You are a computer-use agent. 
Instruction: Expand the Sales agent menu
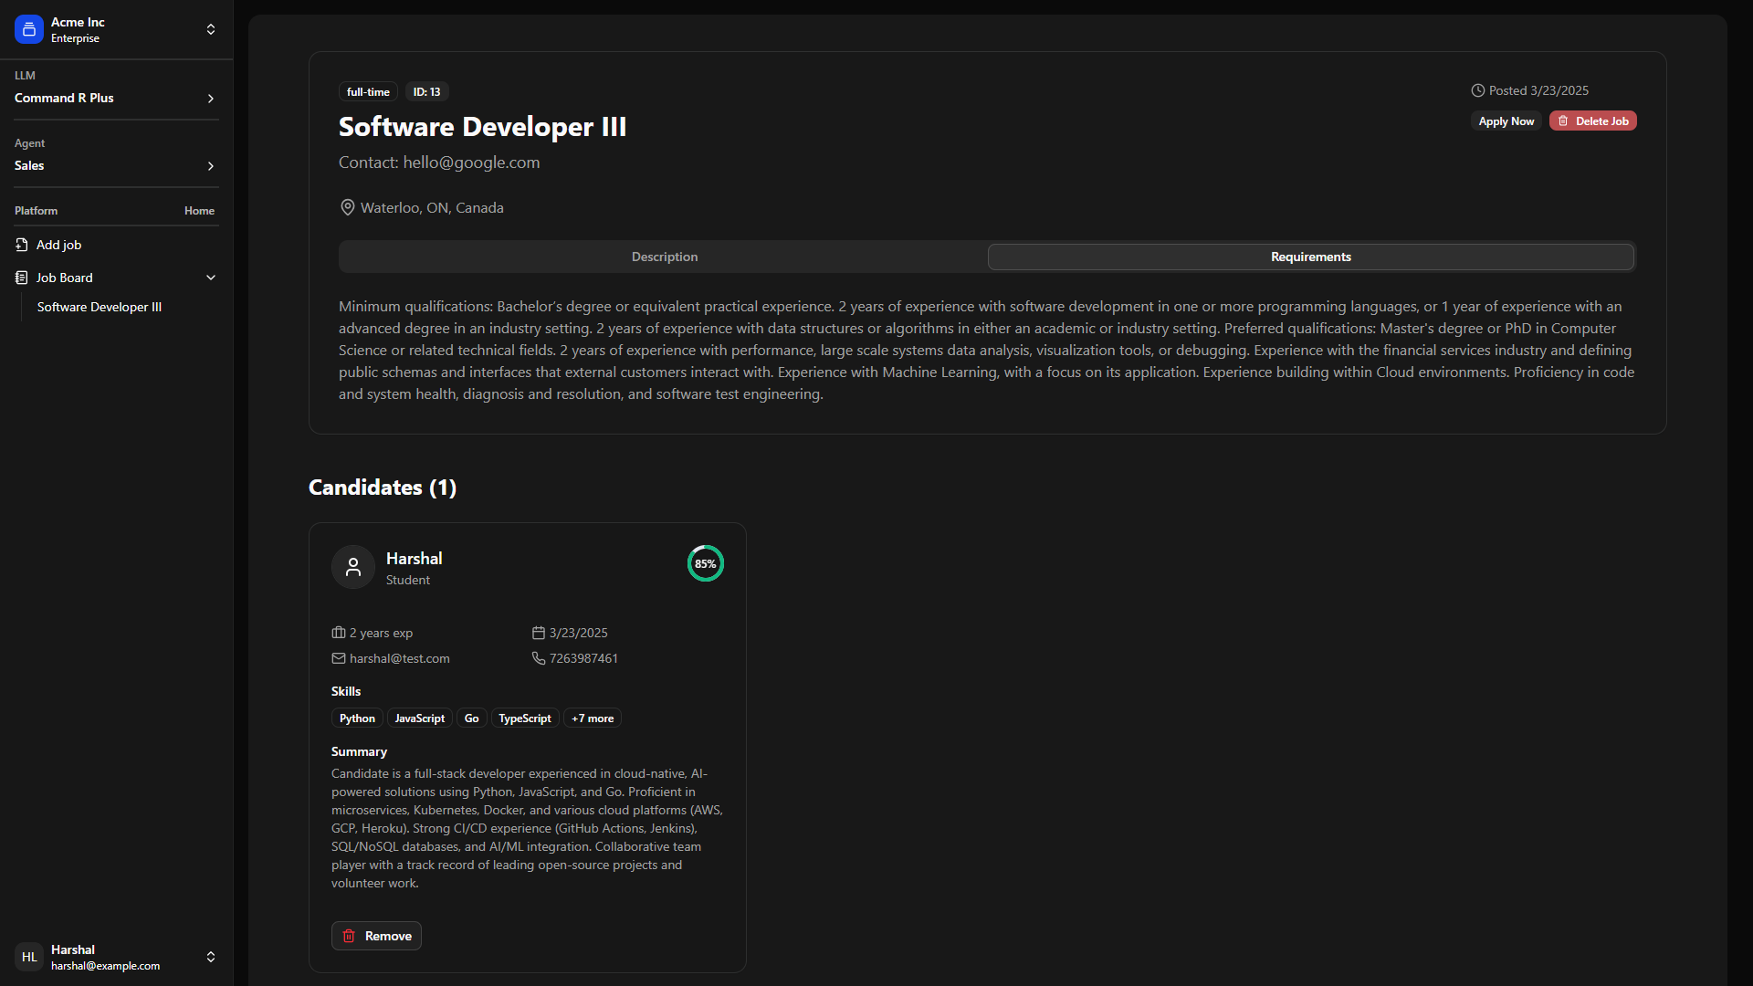pyautogui.click(x=211, y=165)
